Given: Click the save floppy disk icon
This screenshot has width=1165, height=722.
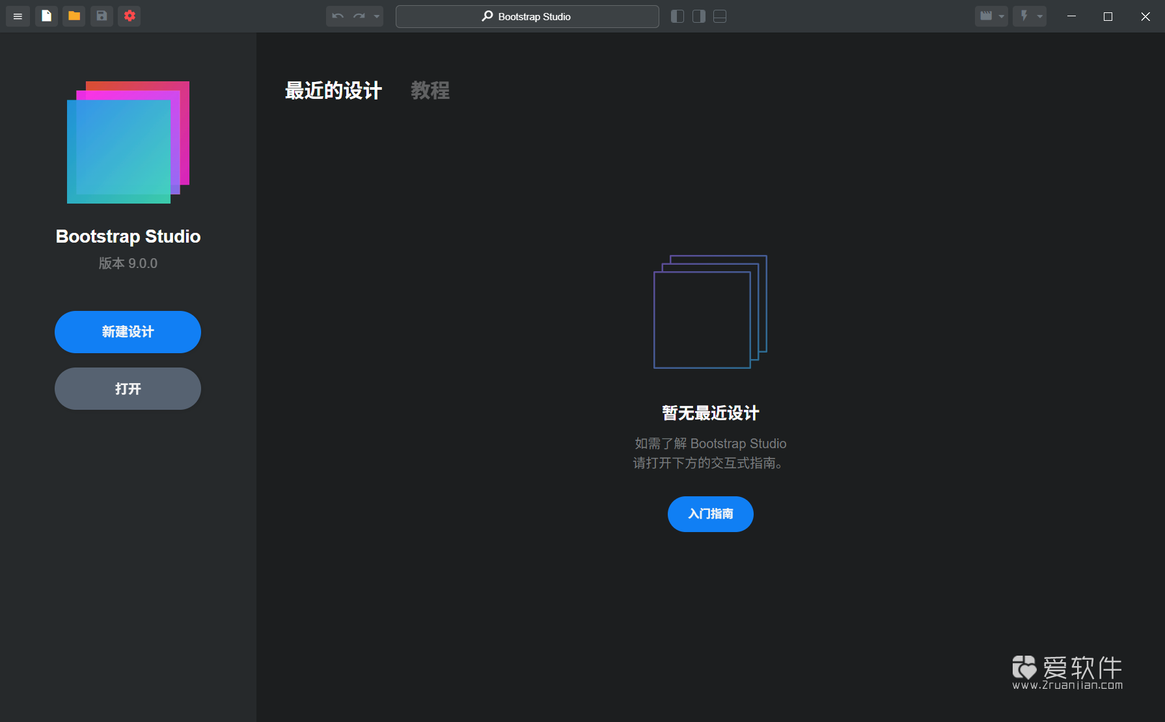Looking at the screenshot, I should click(102, 16).
